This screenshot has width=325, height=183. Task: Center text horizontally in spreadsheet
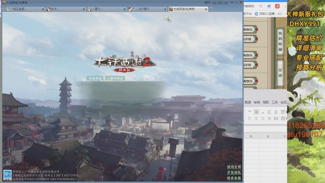(256, 118)
